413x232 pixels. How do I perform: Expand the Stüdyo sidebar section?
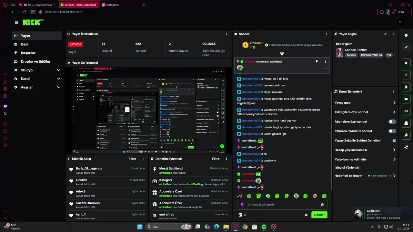(59, 70)
